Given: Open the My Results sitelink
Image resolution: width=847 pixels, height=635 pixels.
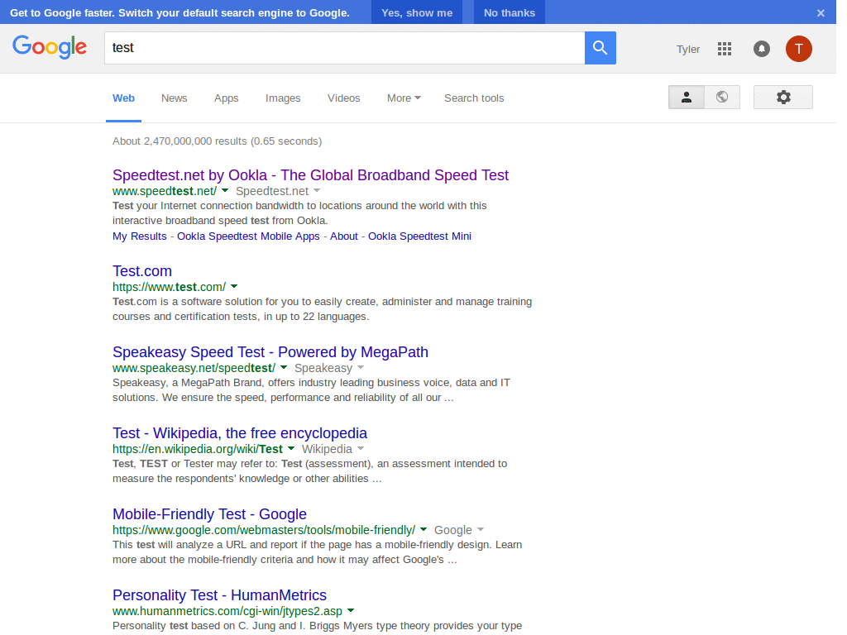Looking at the screenshot, I should [139, 236].
